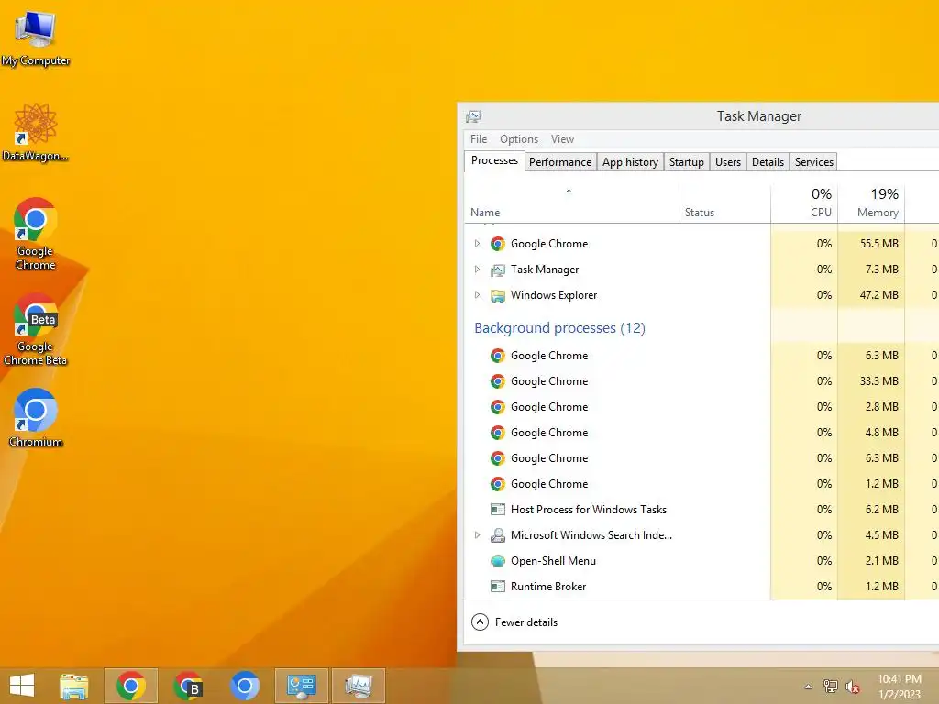Select the Google Chrome process using 2.8 MB
Screen dimensions: 939x704
(701, 407)
